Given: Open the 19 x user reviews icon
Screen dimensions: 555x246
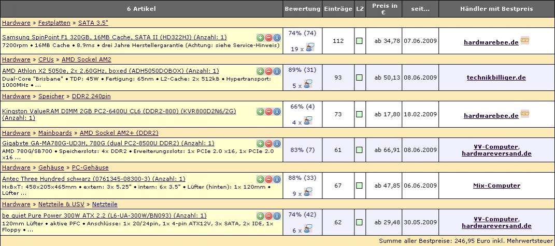Looking at the screenshot, I should (310, 48).
